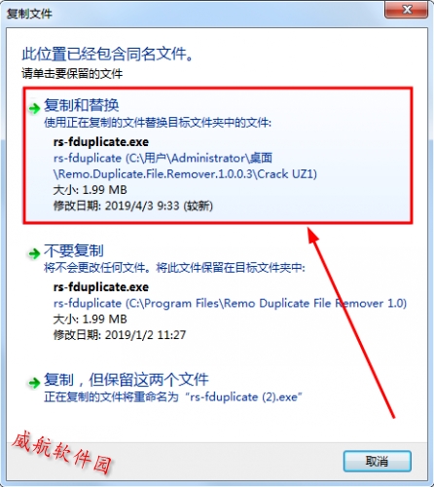
Task: Click the 取消 button
Action: [378, 461]
